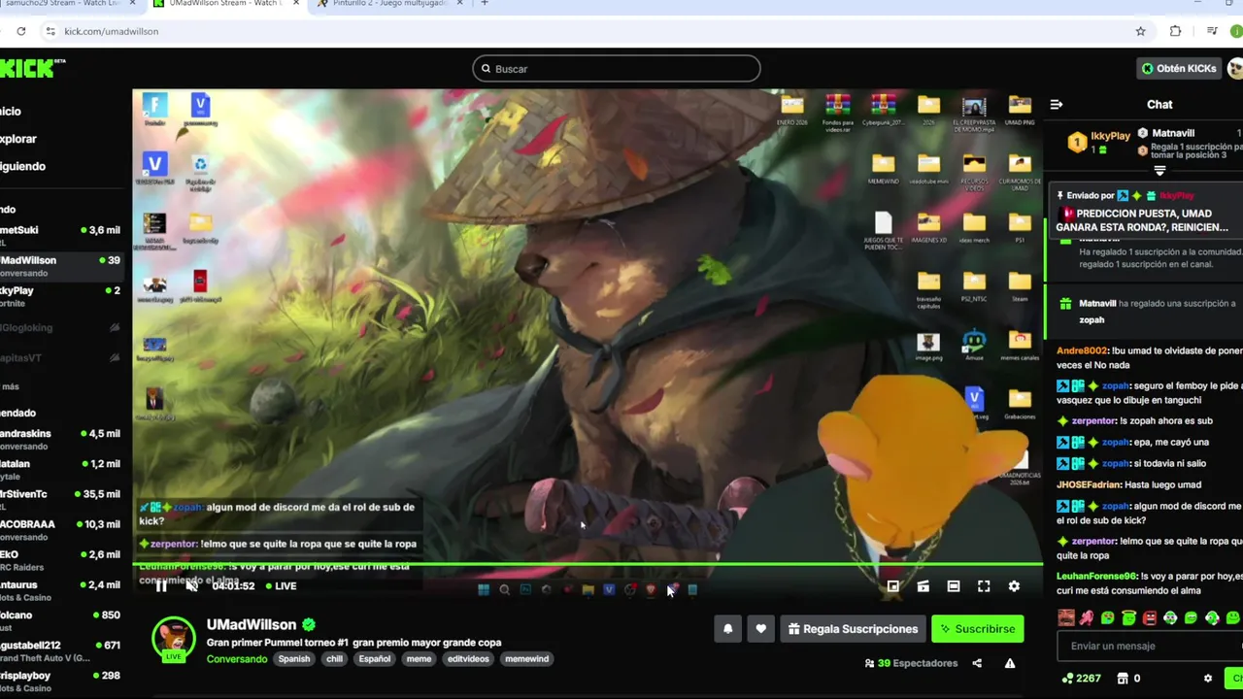Insert the green halo angel emote

pos(1128,617)
